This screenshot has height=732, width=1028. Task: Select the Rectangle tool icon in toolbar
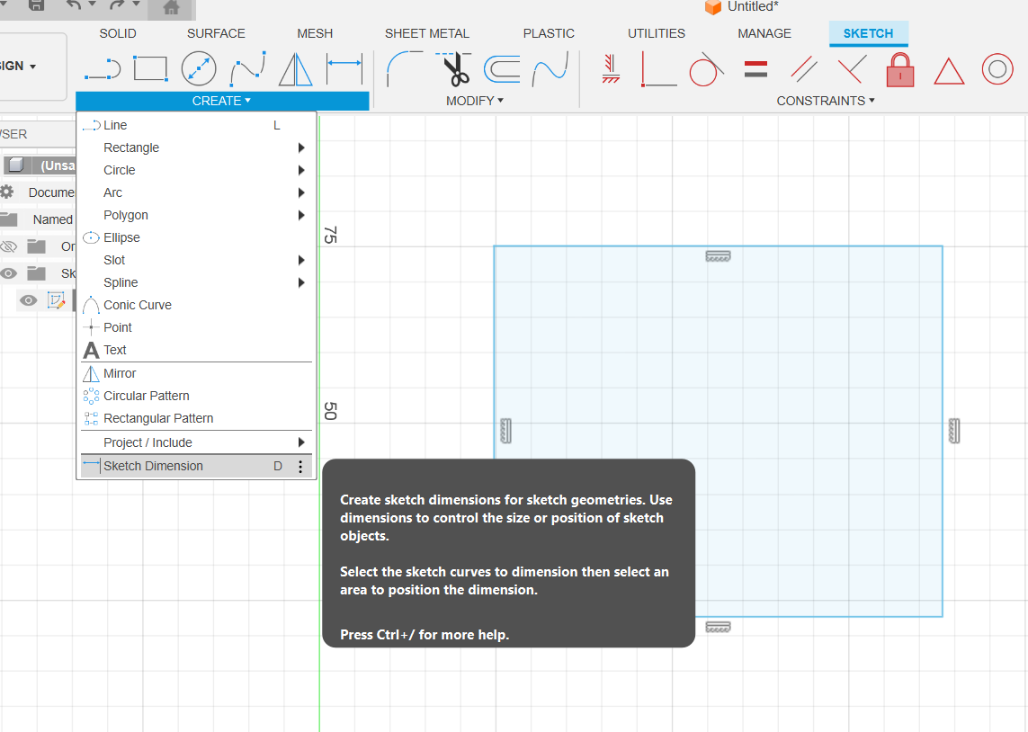point(151,68)
